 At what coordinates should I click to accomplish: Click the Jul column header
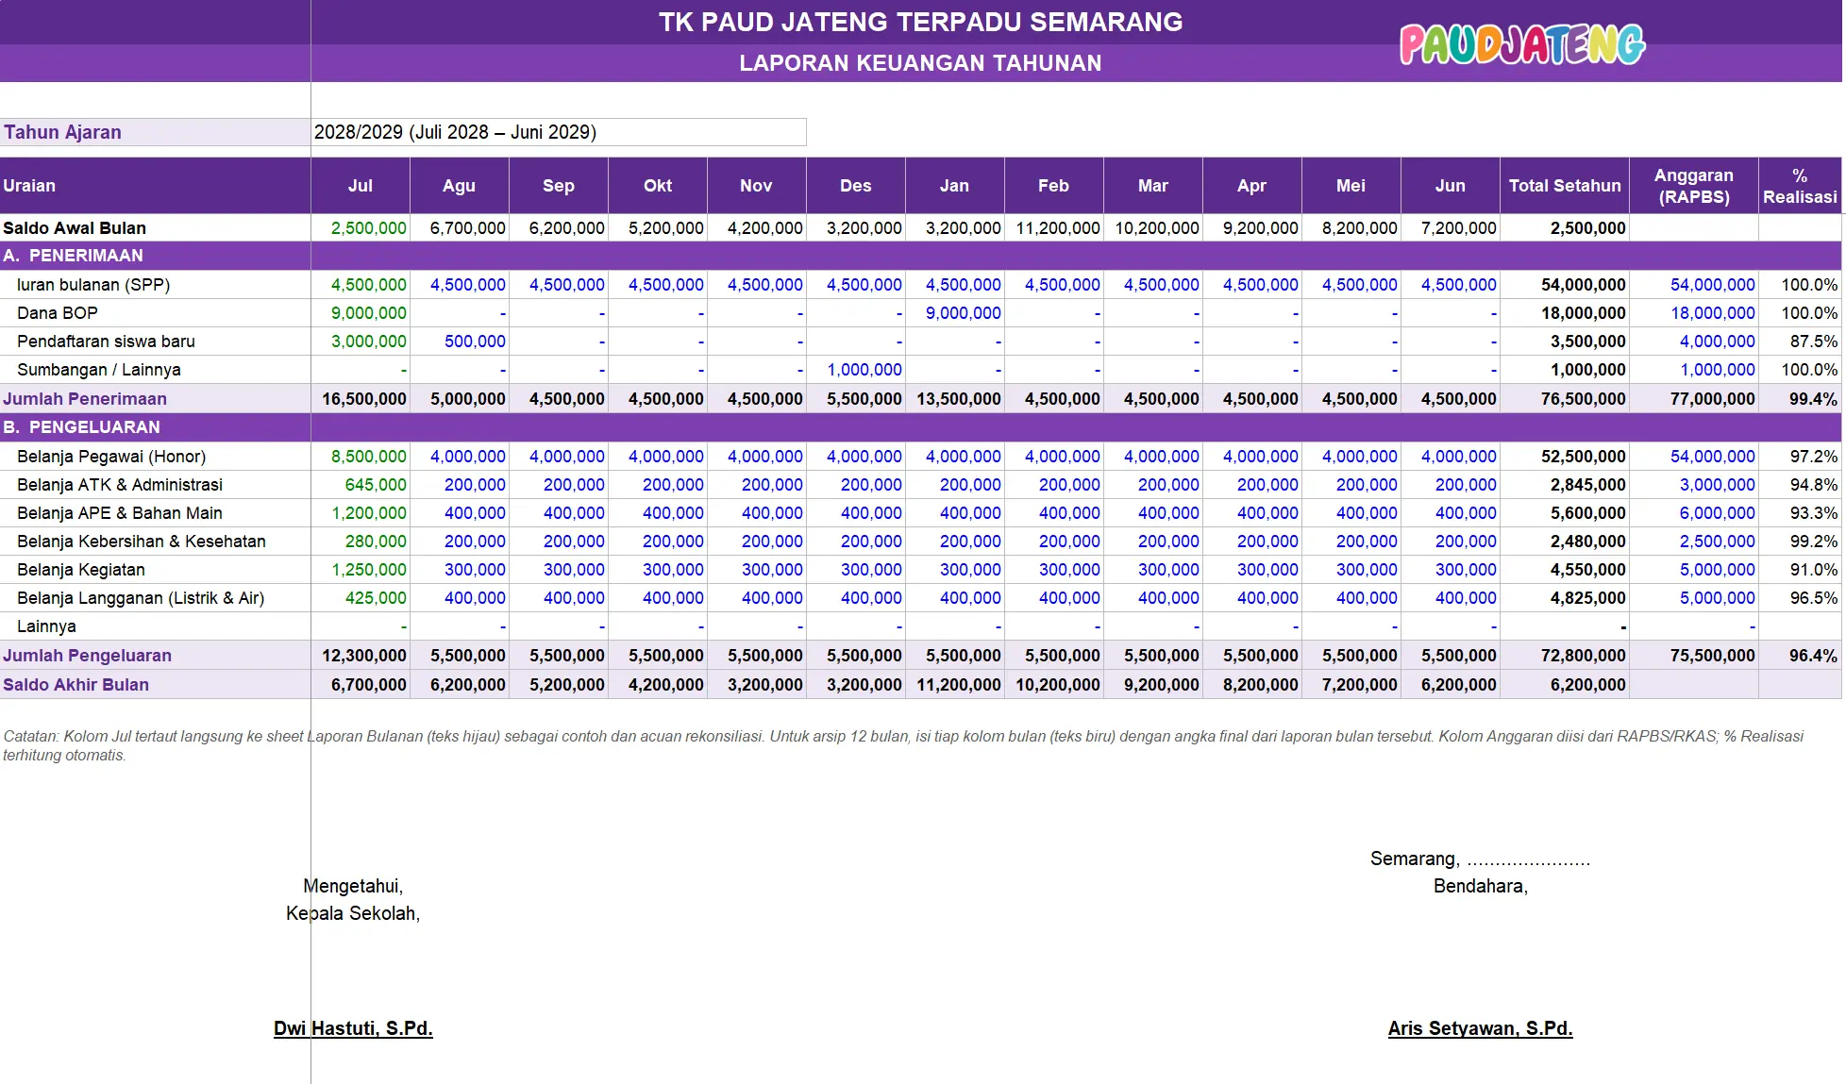pyautogui.click(x=361, y=186)
